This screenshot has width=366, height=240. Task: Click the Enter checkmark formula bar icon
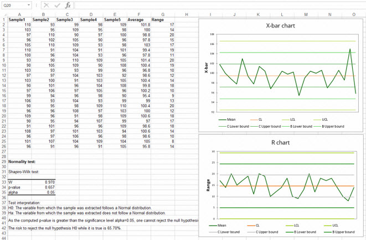[56, 5]
